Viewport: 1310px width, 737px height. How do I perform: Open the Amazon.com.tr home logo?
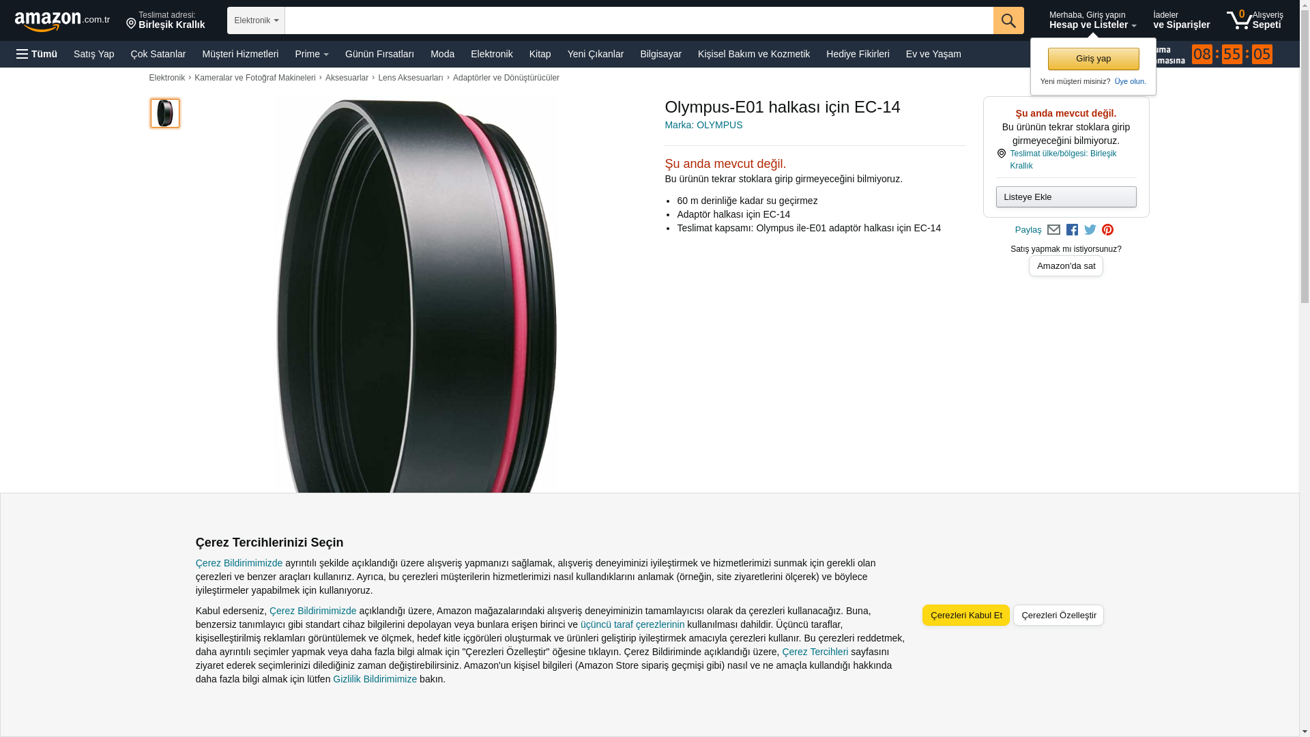(x=62, y=21)
